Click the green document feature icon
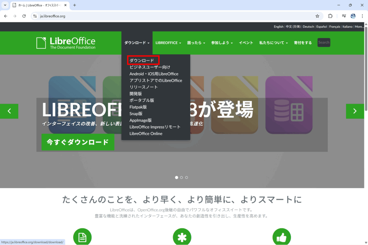 82,237
